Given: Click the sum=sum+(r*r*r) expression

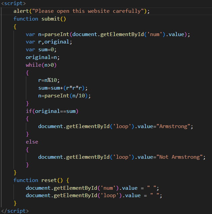Looking at the screenshot, I should [x=63, y=88].
